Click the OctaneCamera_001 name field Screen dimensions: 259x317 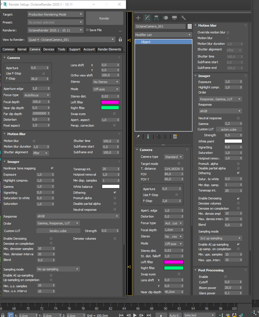(x=160, y=26)
